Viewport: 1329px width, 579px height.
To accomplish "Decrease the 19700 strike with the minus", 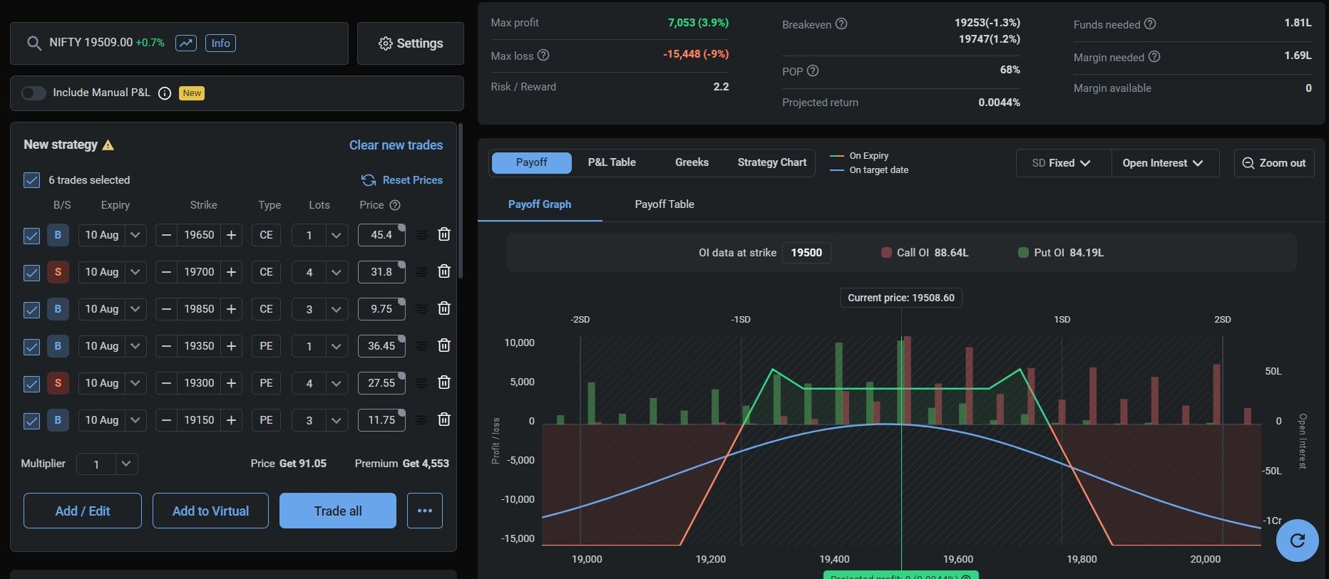I will point(166,272).
